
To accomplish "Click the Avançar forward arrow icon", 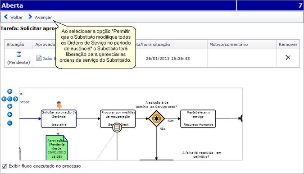I will pos(30,17).
